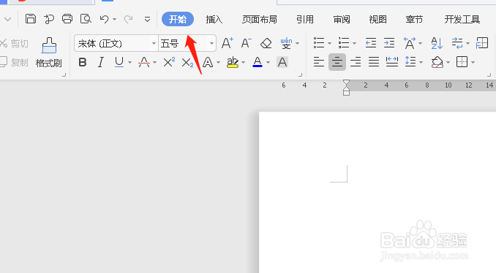This screenshot has height=273, width=496.
Task: Redo the last action
Action: point(128,19)
